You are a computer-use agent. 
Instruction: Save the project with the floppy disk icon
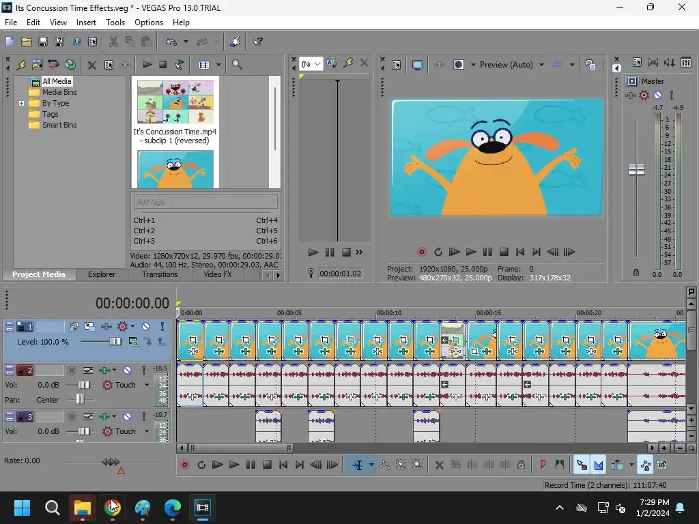[43, 42]
